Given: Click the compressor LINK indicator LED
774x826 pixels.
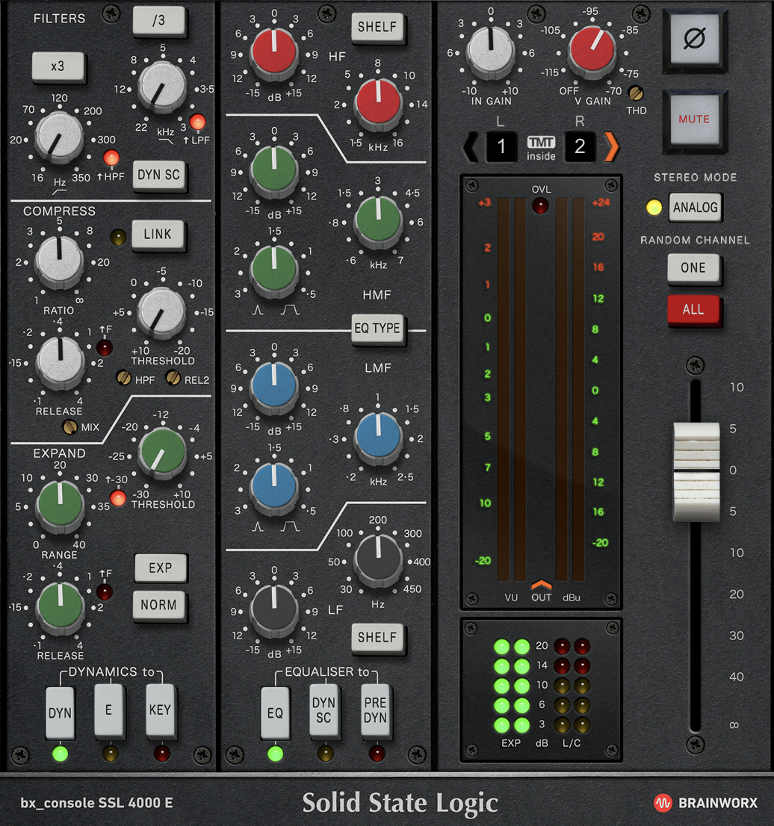Looking at the screenshot, I should (117, 237).
